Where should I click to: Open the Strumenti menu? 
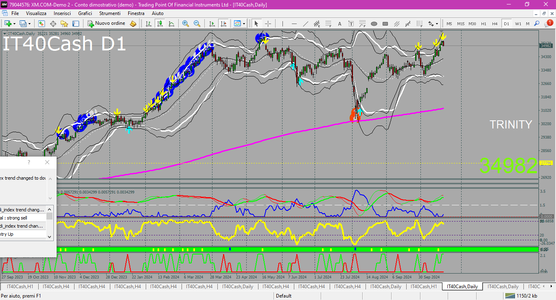110,13
